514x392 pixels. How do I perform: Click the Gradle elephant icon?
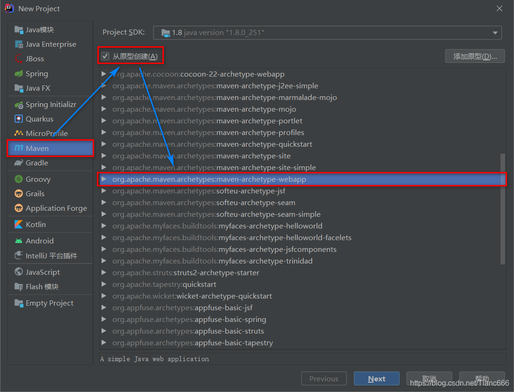(19, 163)
